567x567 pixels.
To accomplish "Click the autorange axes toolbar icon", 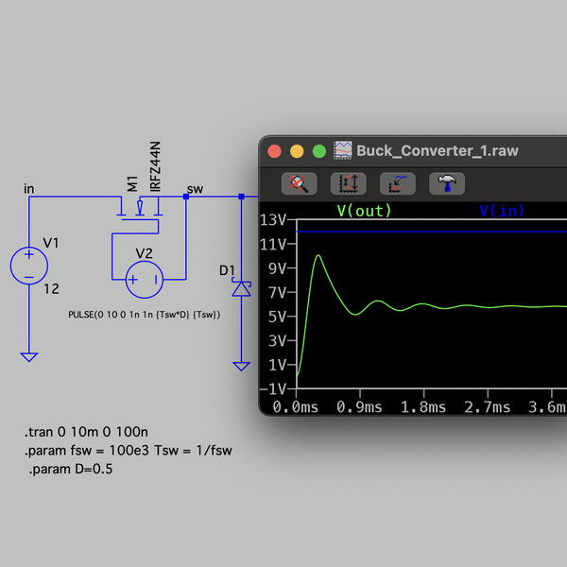I will (348, 183).
